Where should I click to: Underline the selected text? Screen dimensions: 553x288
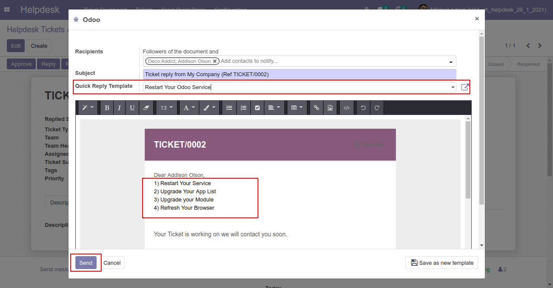(x=132, y=108)
